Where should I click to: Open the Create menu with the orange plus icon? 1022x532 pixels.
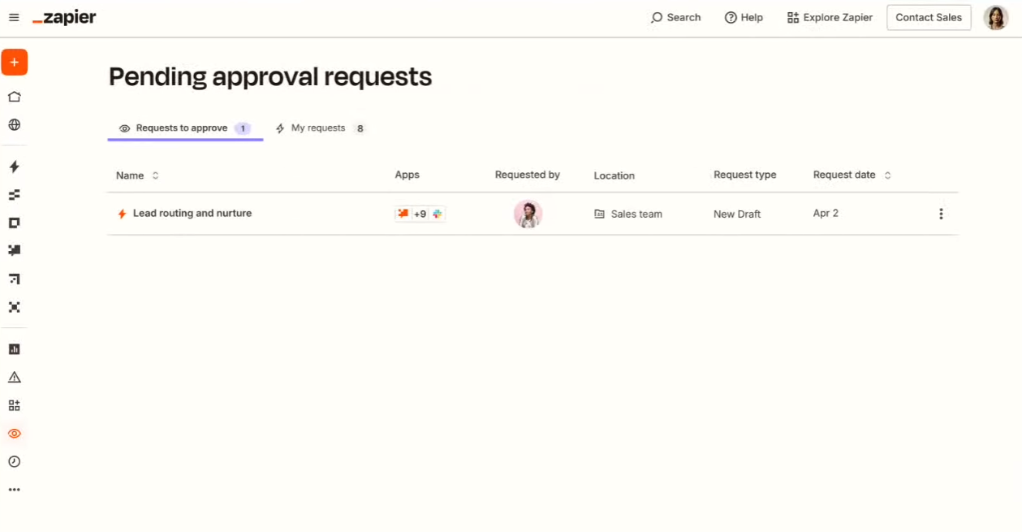coord(15,62)
